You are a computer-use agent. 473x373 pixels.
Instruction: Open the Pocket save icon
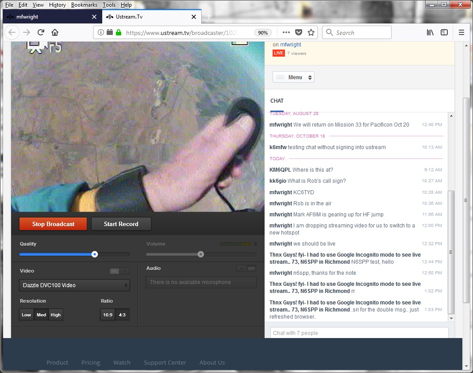(x=299, y=32)
